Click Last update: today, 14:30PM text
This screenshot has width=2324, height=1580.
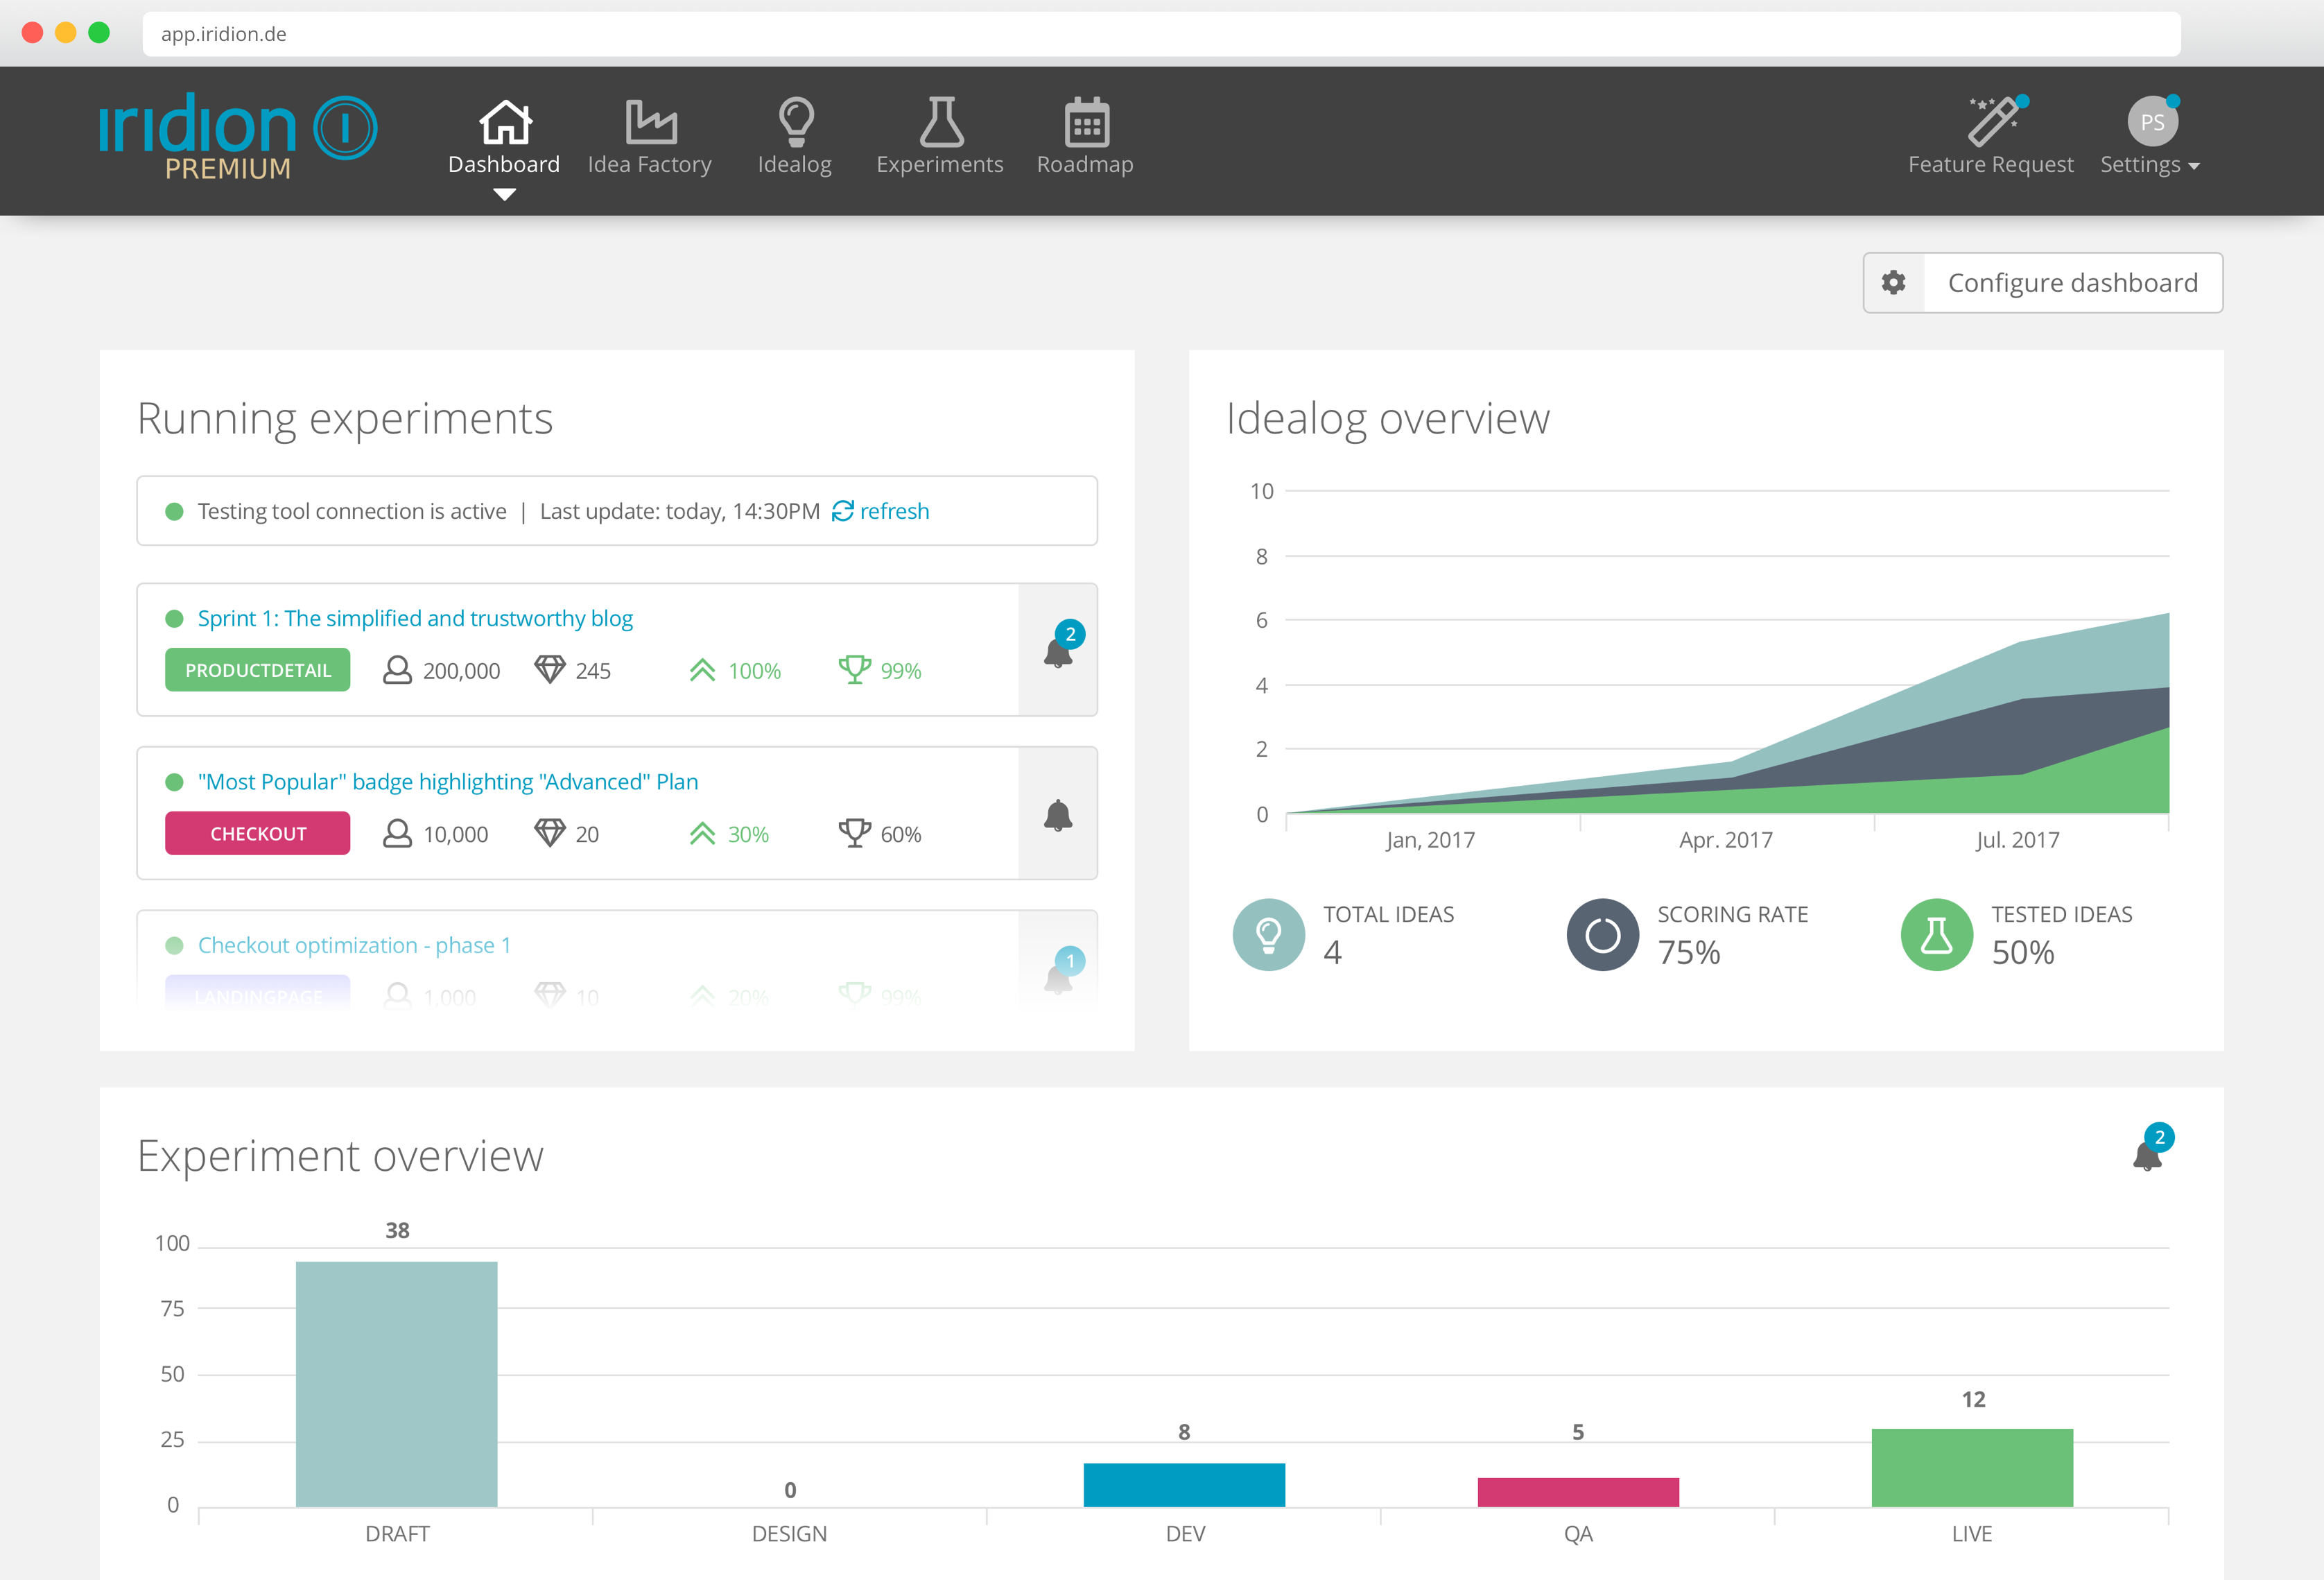680,511
